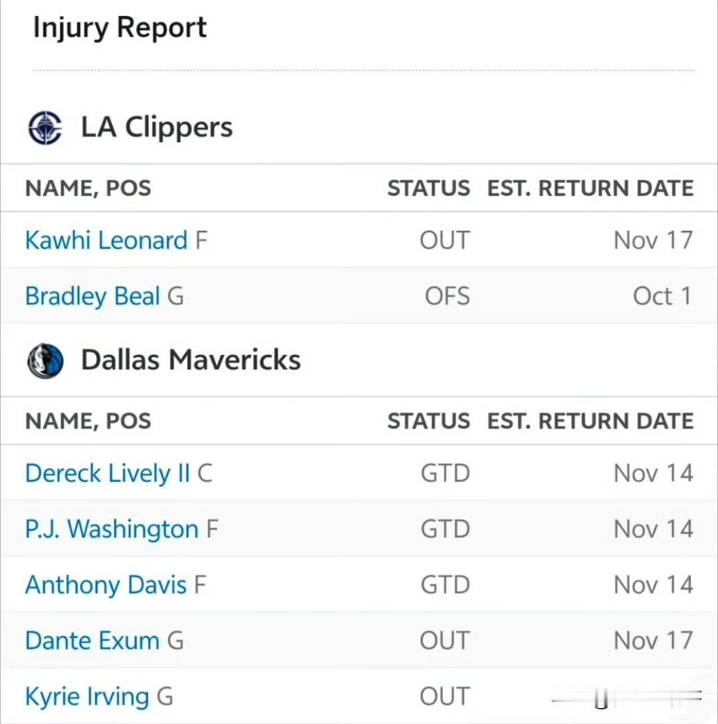Click the LA Clippers team logo

click(45, 128)
